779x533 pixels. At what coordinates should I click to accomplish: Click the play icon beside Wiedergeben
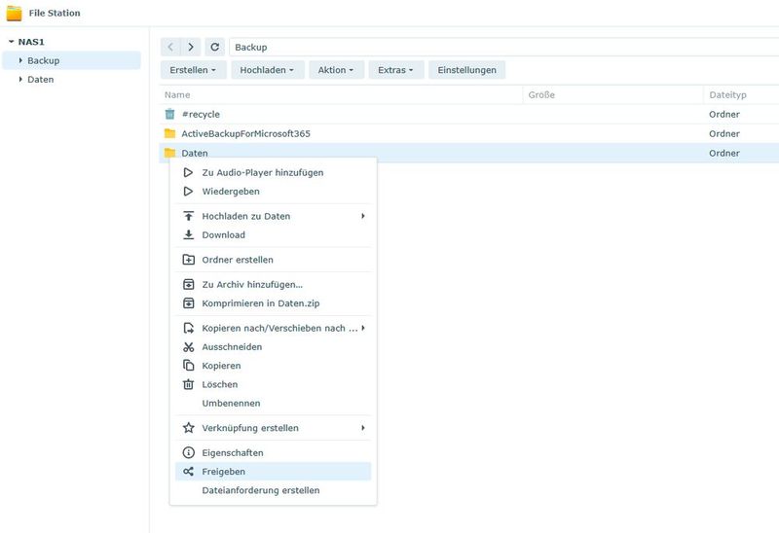(x=188, y=192)
